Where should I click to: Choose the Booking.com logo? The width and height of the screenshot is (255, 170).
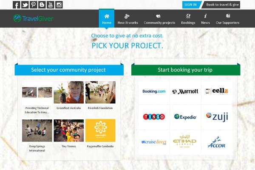[154, 91]
